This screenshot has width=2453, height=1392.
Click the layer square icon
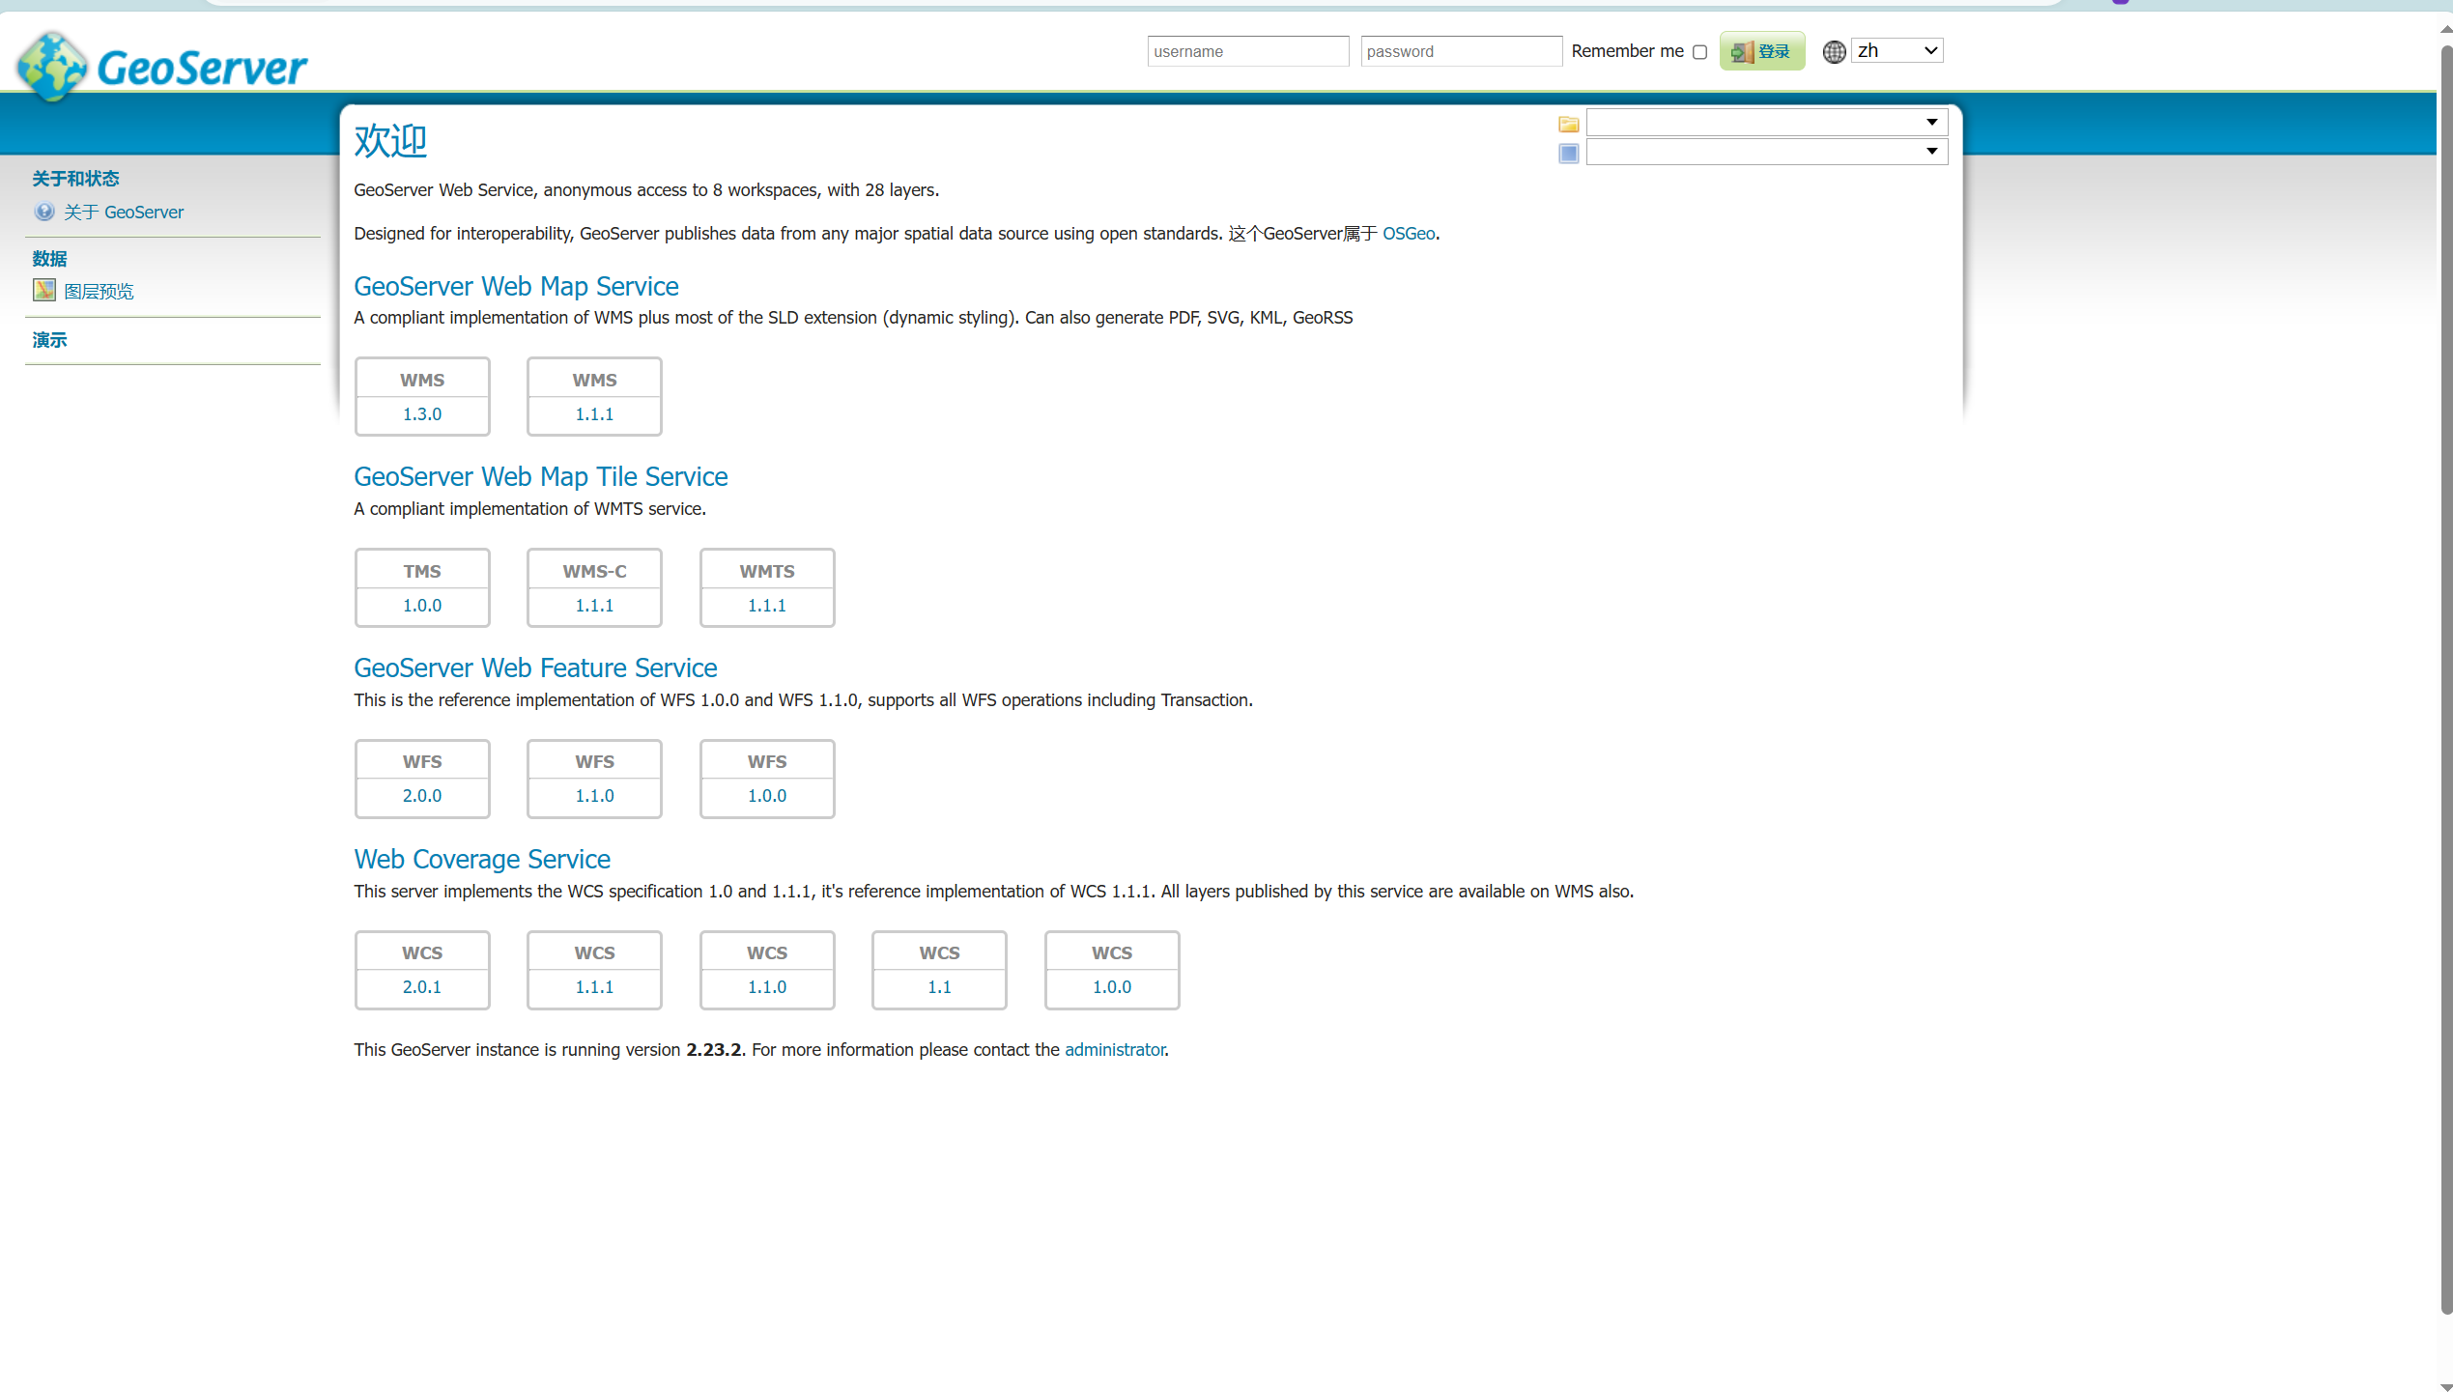[1568, 153]
